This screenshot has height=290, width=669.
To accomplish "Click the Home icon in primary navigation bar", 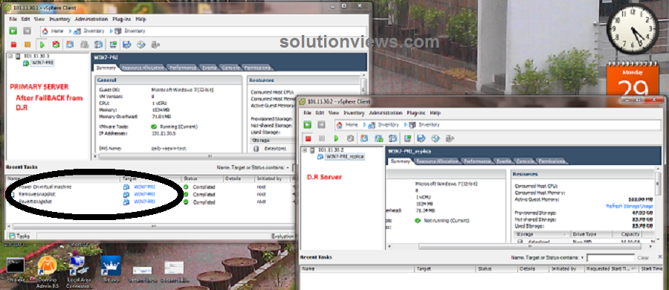I will (45, 31).
